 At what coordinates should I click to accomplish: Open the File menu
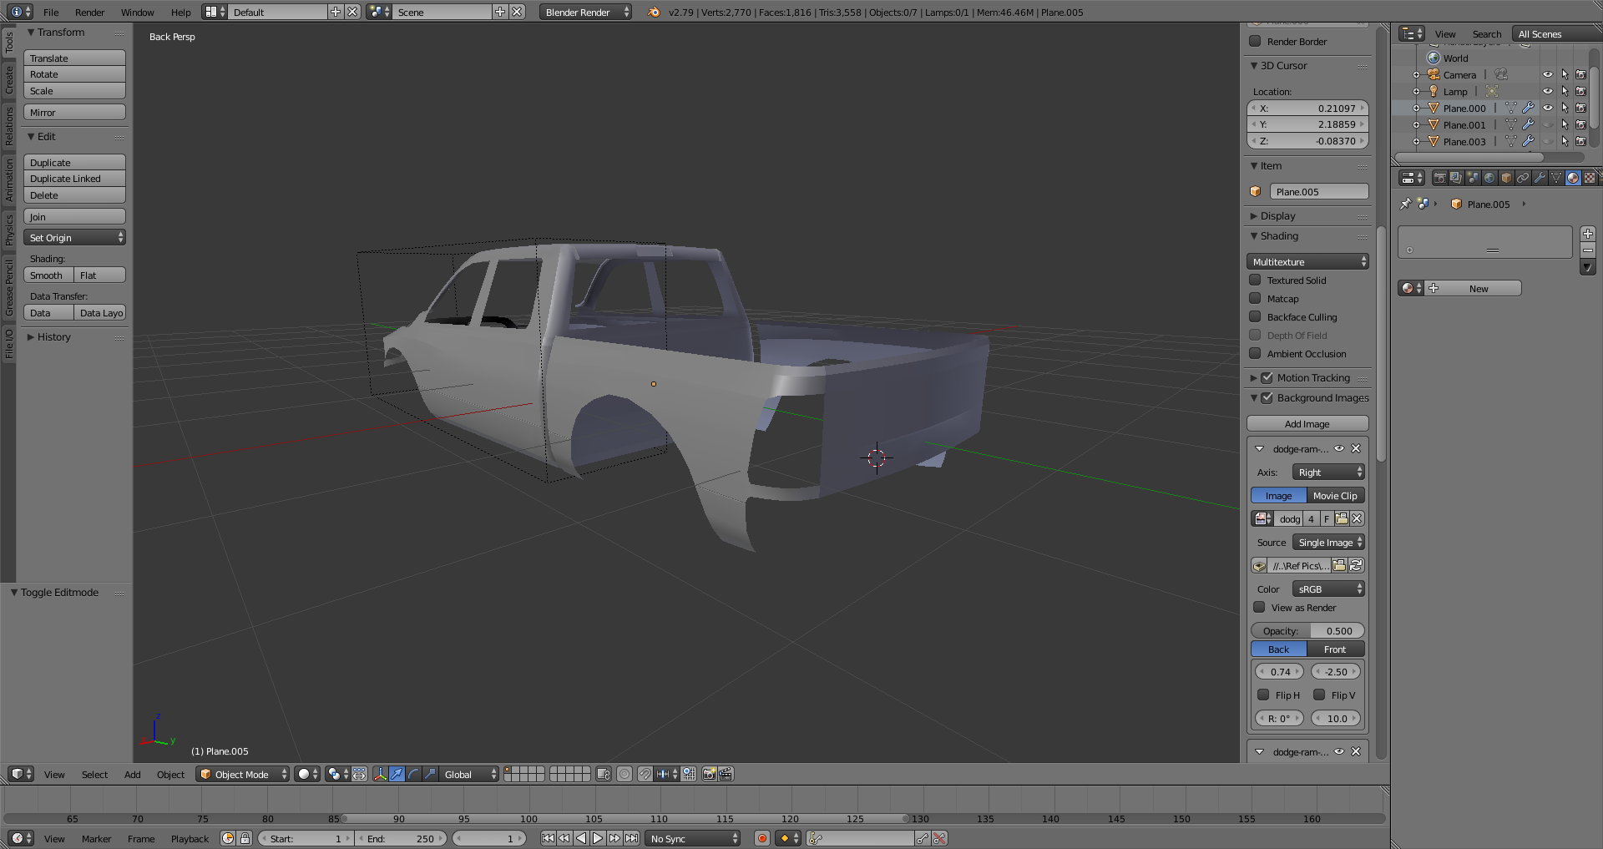pos(51,12)
